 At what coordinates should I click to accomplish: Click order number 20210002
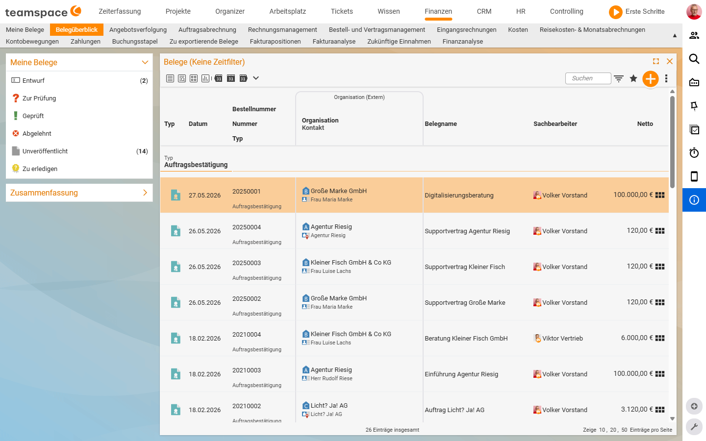coord(247,406)
